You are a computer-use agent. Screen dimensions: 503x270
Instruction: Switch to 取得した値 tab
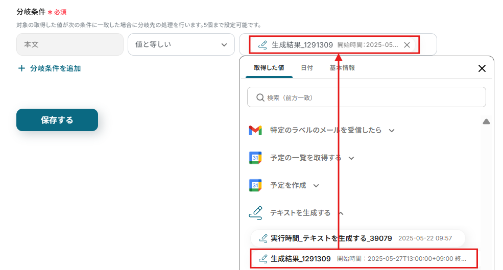(269, 68)
